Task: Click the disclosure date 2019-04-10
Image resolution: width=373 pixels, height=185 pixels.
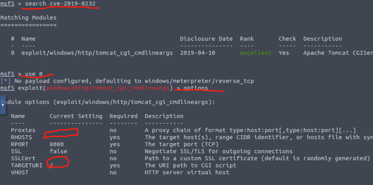Action: pyautogui.click(x=197, y=53)
